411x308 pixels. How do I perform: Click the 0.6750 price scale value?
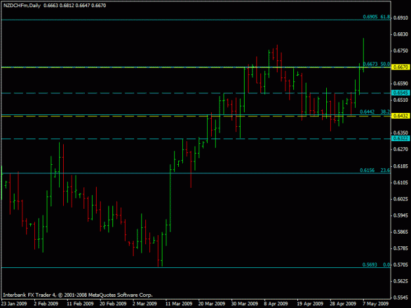[x=400, y=51]
